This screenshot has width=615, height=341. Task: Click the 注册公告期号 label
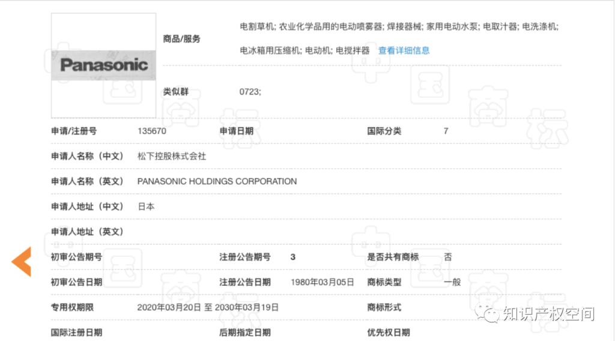pyautogui.click(x=245, y=257)
